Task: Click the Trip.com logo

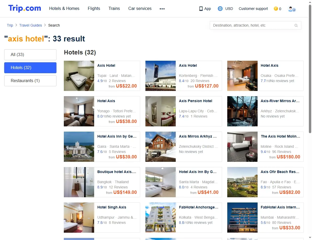Action: [x=25, y=8]
